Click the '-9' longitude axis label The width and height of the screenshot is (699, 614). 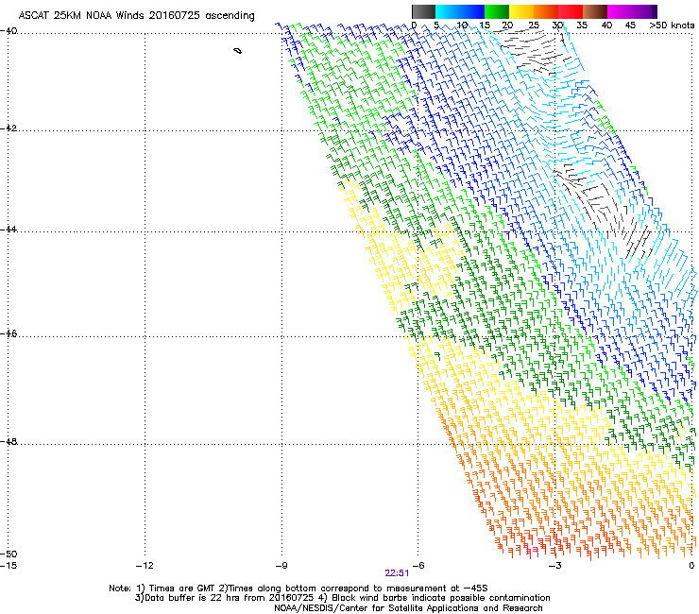pyautogui.click(x=281, y=566)
